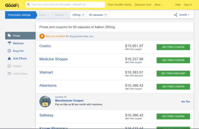The image size is (199, 129).
Task: Get free coupon for Safeway
Action: 173,116
